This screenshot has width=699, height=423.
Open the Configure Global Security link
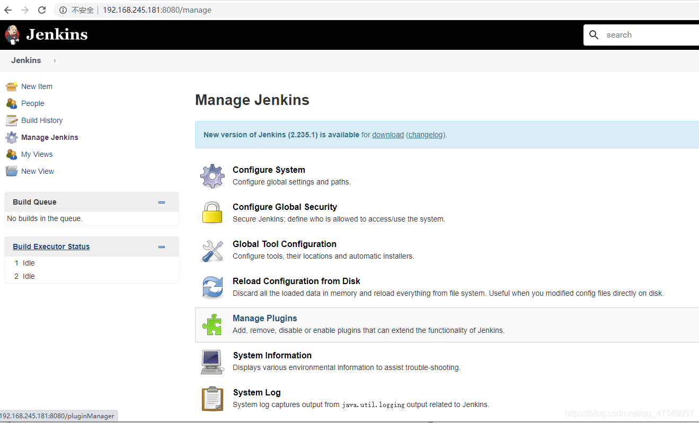tap(285, 207)
